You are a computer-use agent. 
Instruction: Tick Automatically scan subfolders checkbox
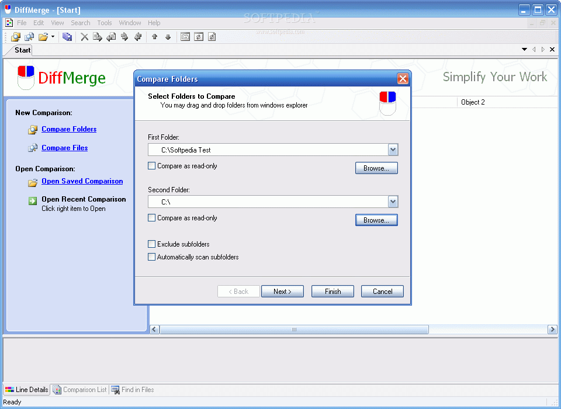tap(152, 257)
